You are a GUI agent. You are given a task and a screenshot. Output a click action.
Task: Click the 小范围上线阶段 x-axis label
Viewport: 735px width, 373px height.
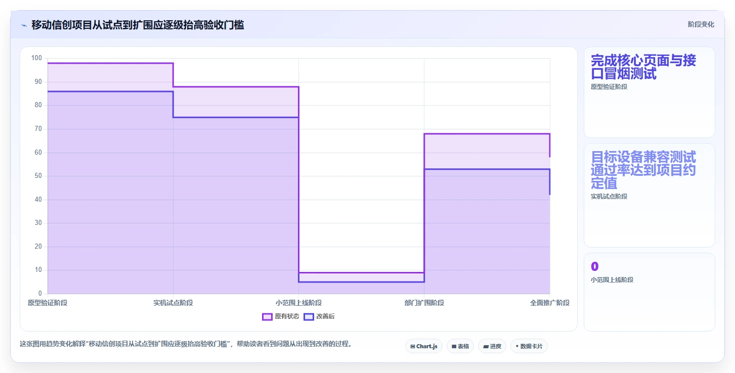coord(298,303)
